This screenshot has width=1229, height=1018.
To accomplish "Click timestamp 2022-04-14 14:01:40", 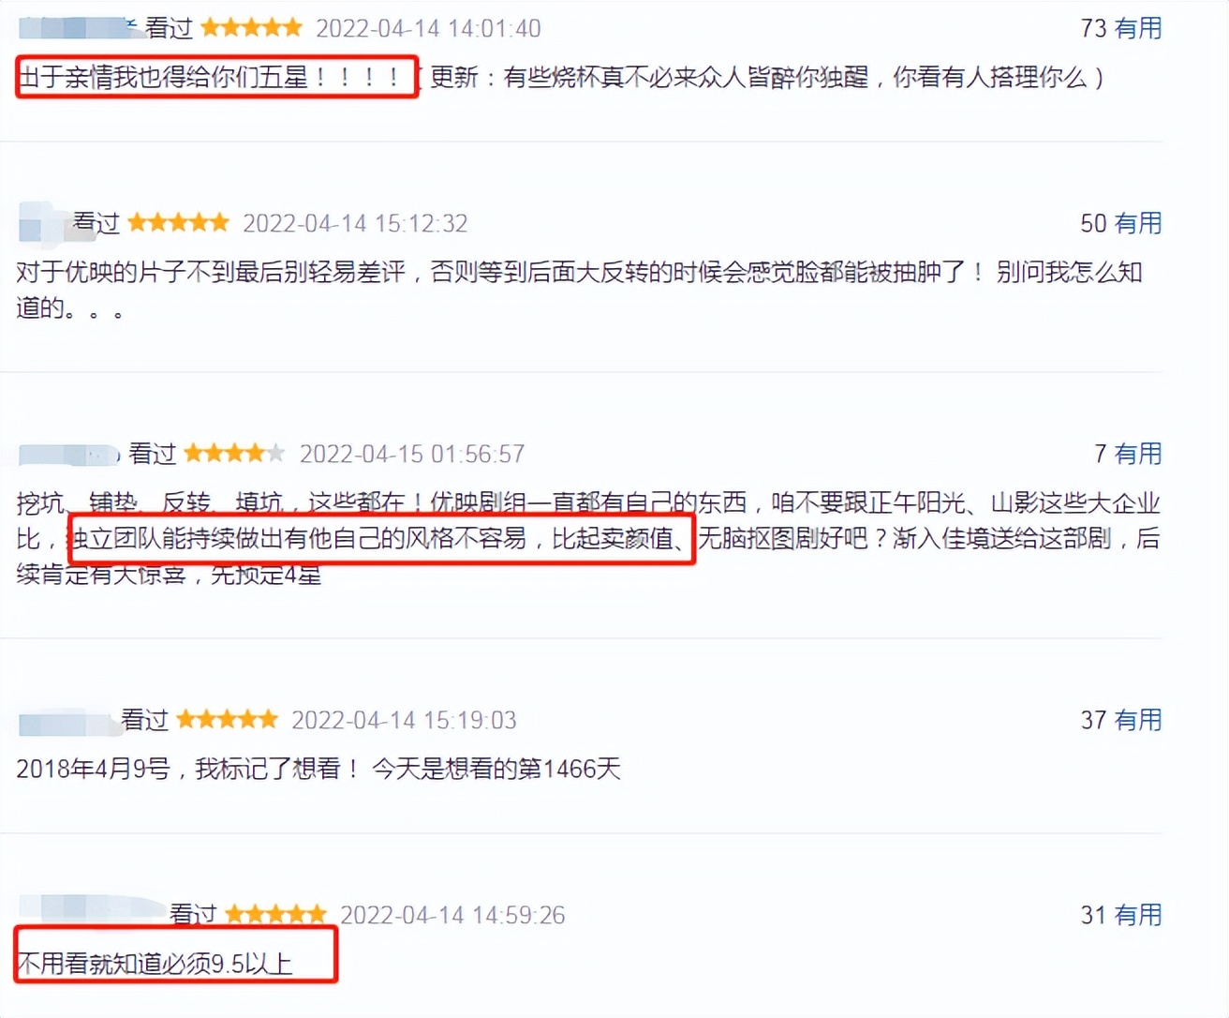I will pos(428,29).
